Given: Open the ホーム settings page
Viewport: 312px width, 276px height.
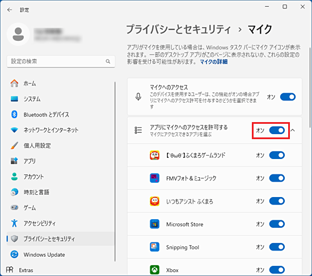Looking at the screenshot, I should pyautogui.click(x=61, y=83).
